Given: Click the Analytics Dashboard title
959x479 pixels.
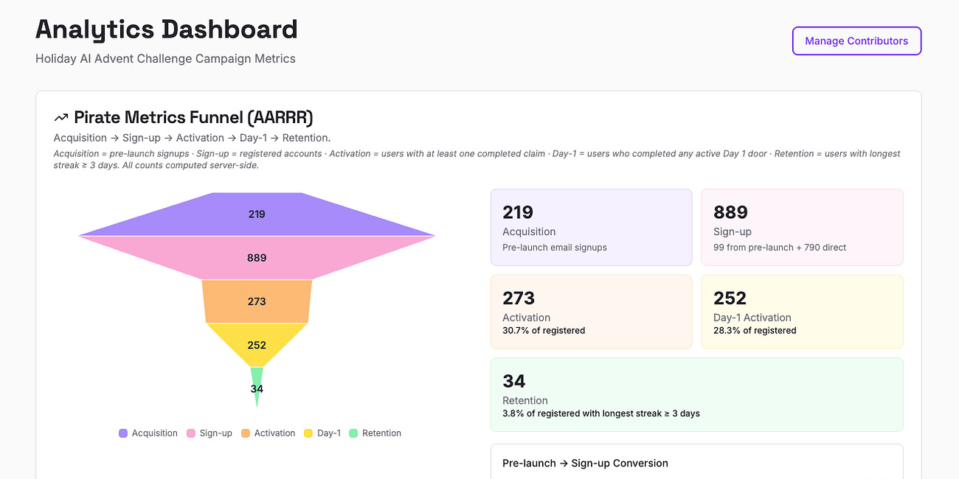Looking at the screenshot, I should (167, 29).
